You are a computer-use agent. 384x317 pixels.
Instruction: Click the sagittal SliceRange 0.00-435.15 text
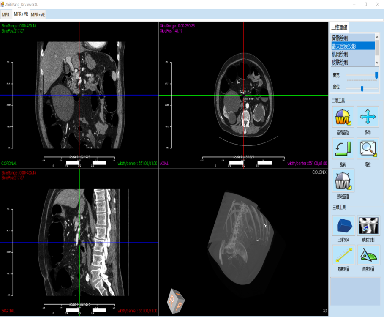(x=19, y=173)
